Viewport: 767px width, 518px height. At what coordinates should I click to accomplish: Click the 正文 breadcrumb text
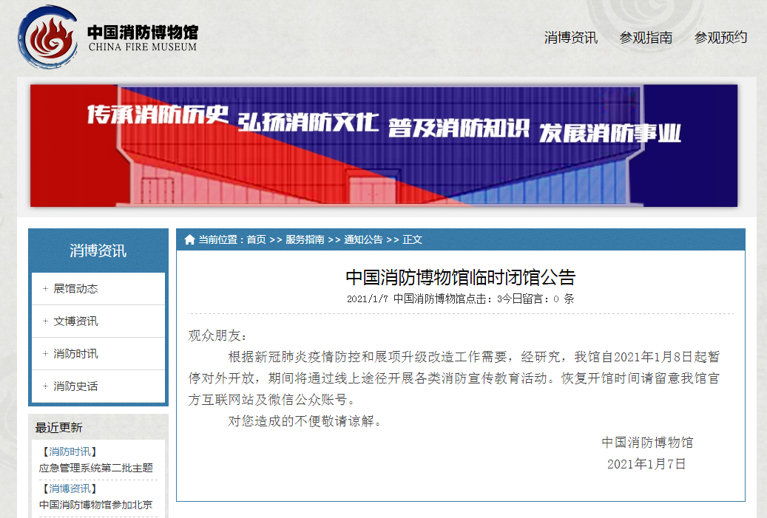(413, 239)
